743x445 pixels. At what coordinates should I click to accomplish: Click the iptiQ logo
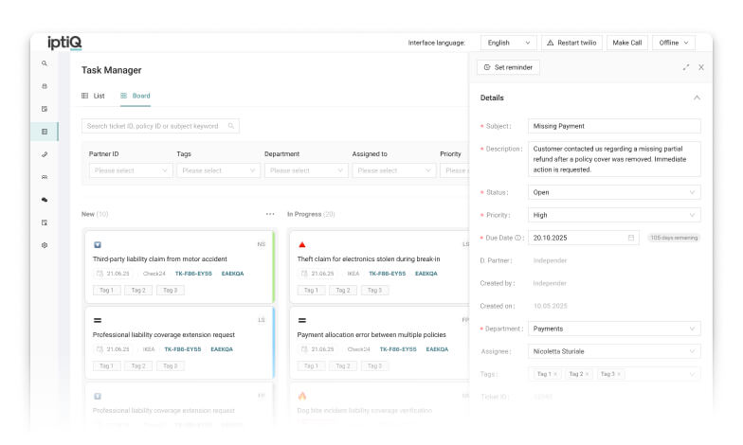point(64,43)
